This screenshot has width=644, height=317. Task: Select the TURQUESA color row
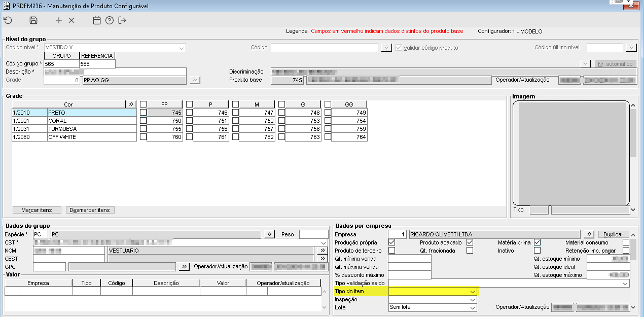[74, 129]
